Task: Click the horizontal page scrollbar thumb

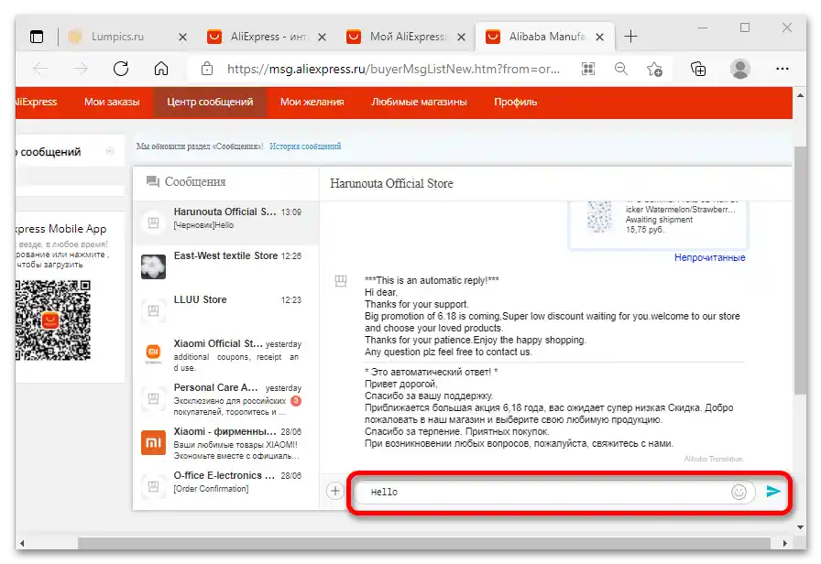Action: point(424,544)
